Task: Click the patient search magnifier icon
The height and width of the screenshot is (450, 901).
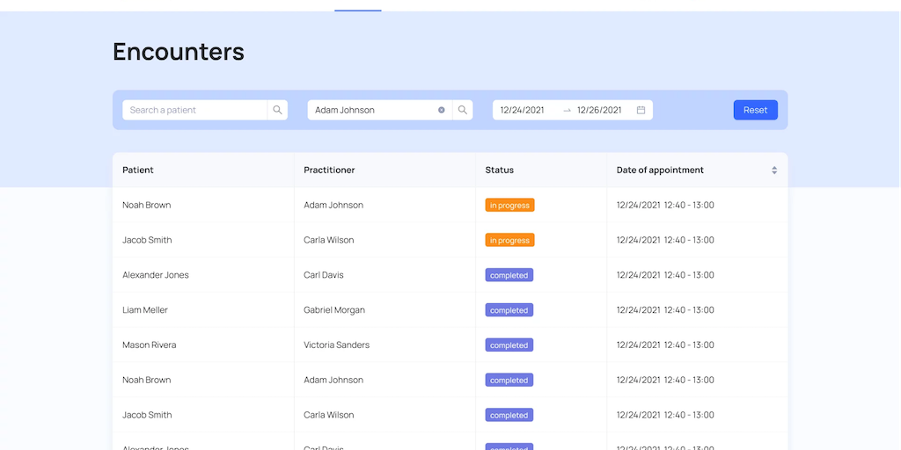Action: pos(277,110)
